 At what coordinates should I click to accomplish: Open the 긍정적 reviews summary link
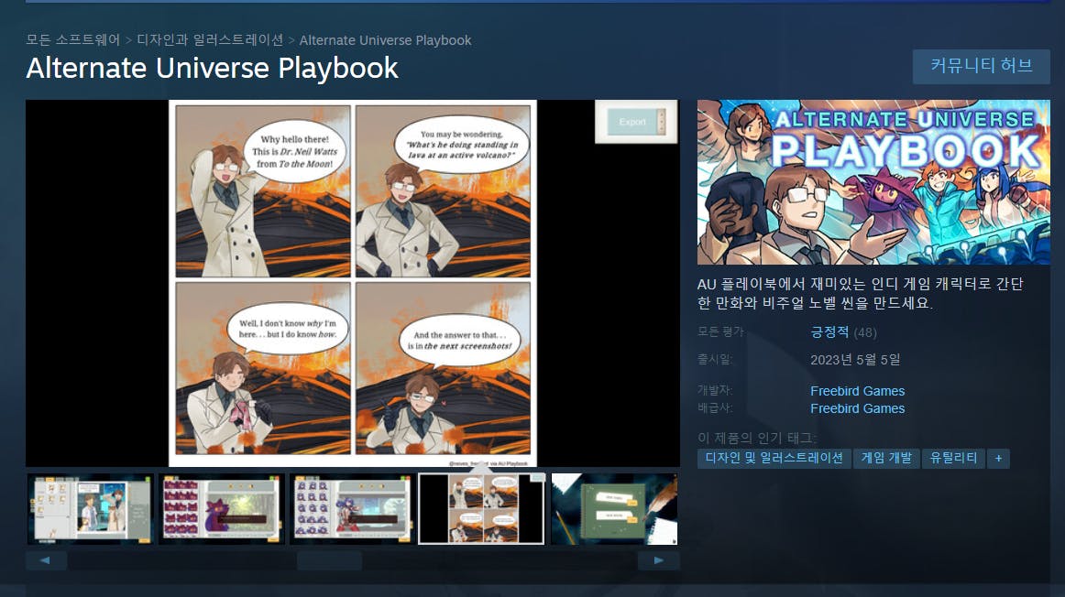[829, 332]
